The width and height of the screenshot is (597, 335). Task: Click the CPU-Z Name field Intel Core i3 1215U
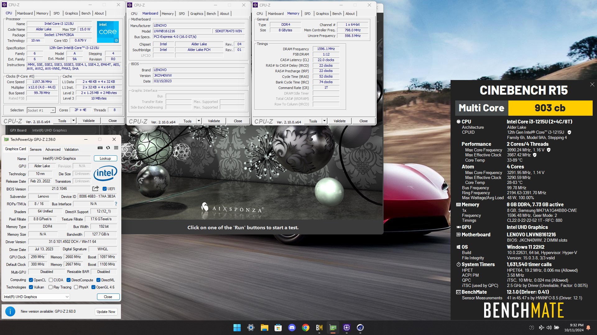point(59,24)
